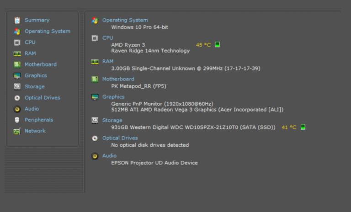This screenshot has width=351, height=212.
Task: Click the 'AMD Ryzen 3' text
Action: coord(128,45)
